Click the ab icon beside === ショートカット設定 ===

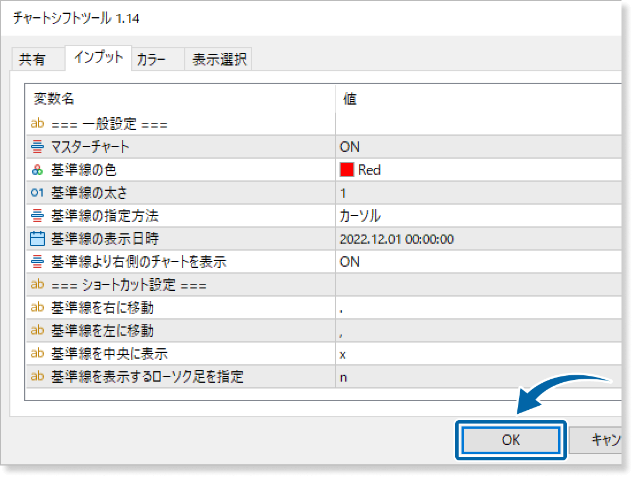coord(37,284)
